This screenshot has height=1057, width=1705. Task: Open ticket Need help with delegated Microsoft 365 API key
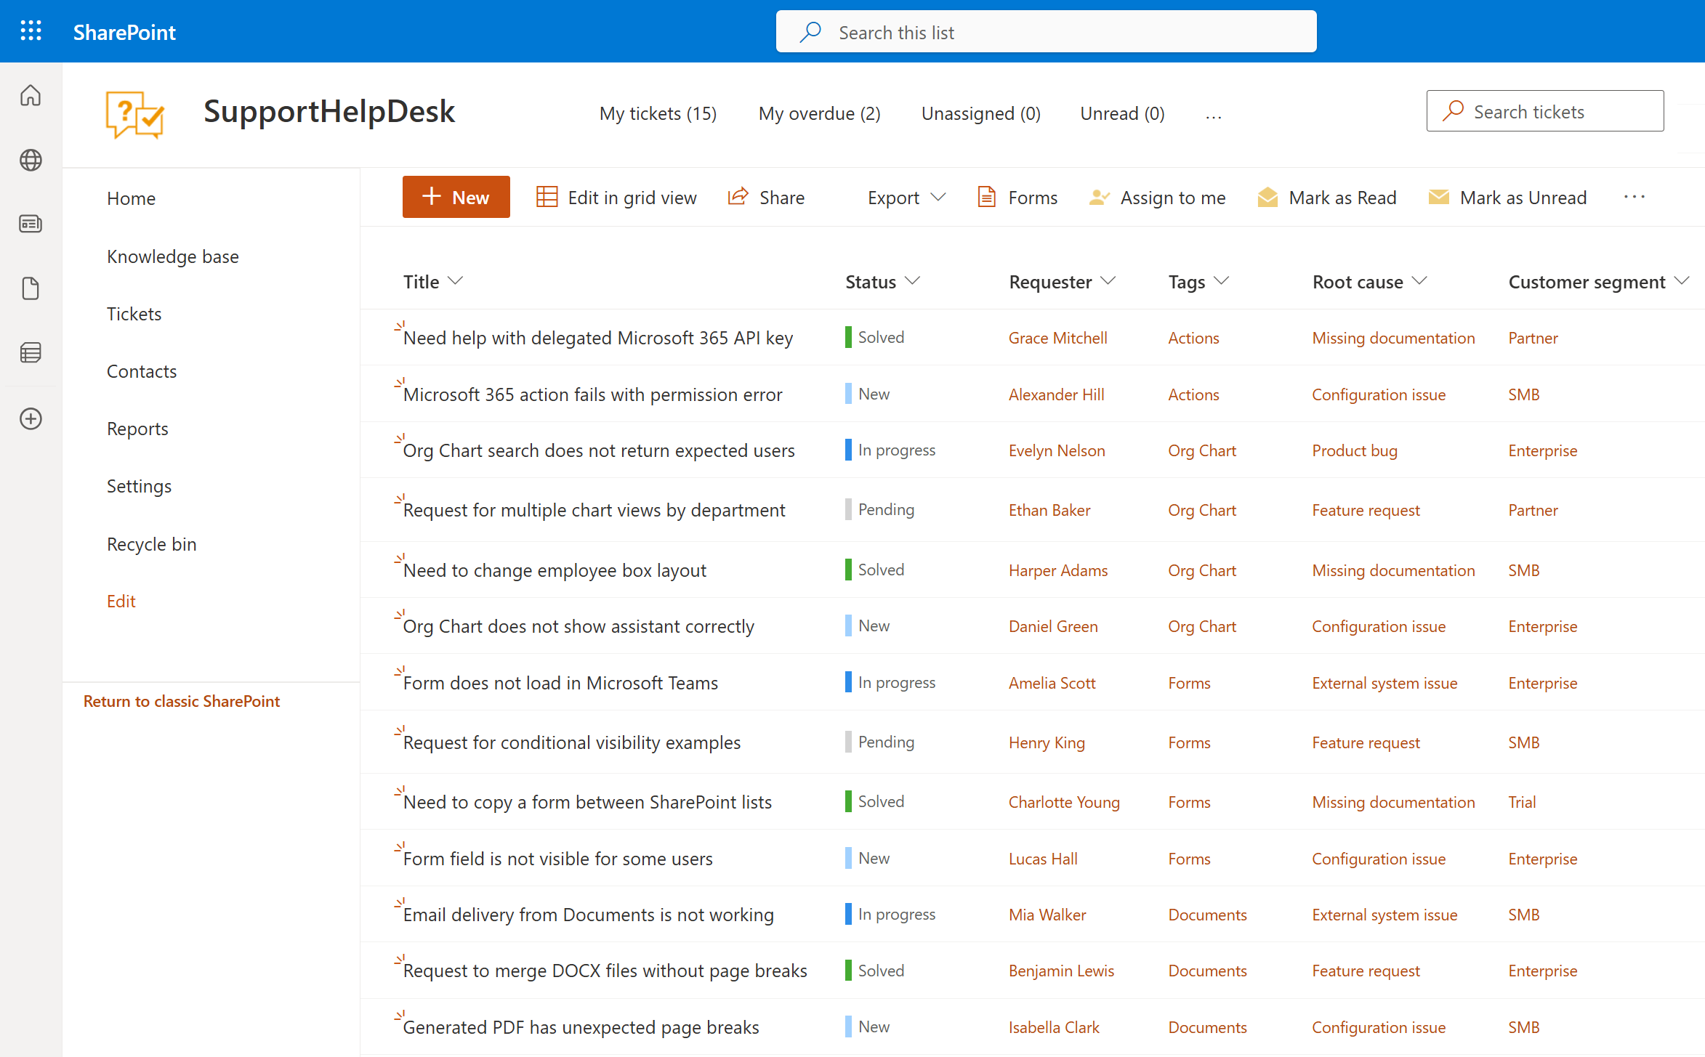coord(597,338)
